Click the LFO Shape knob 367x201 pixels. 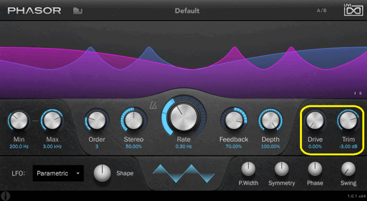point(102,173)
